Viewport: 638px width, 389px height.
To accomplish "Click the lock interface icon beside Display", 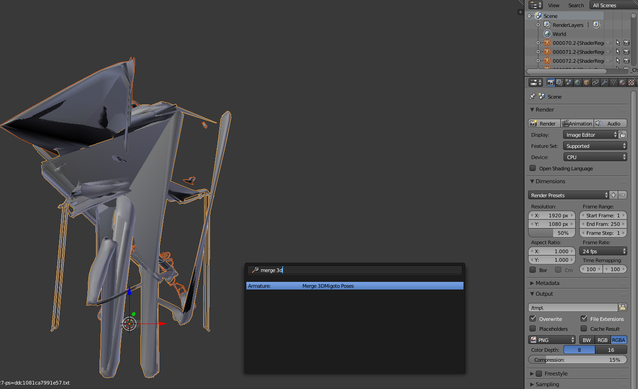I will click(622, 134).
